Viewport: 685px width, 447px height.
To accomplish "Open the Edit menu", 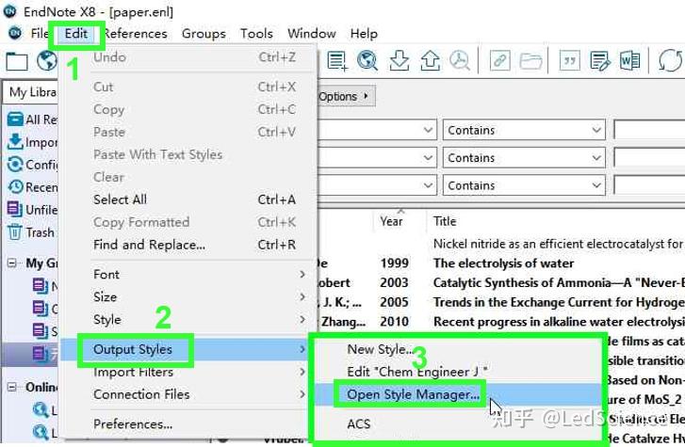I will tap(76, 34).
